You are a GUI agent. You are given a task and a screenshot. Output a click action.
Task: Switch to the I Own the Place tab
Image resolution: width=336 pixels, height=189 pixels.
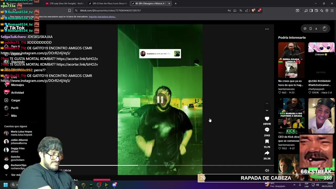click(108, 3)
